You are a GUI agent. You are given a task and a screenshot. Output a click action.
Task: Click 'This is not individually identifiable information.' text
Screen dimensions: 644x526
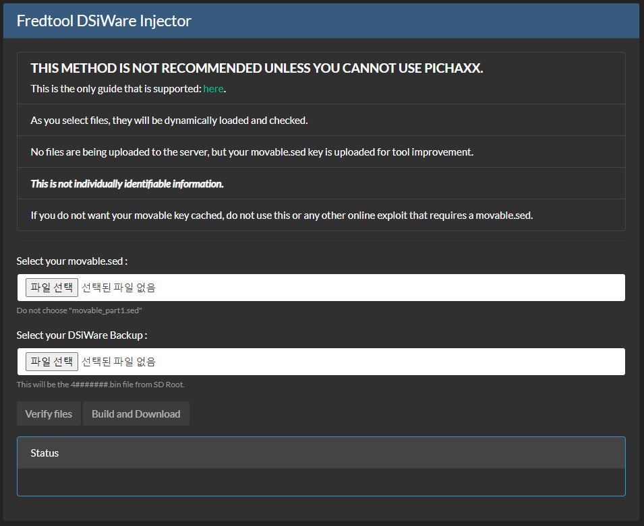[127, 184]
